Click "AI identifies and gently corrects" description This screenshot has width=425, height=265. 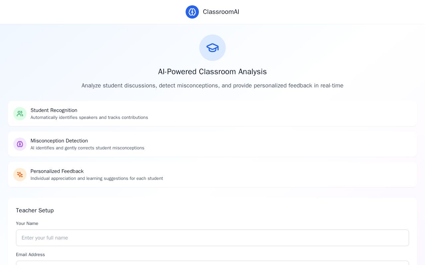(87, 148)
